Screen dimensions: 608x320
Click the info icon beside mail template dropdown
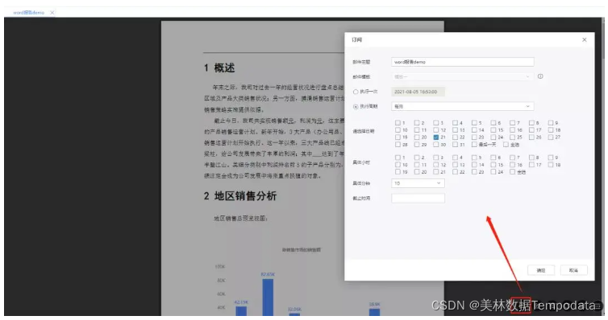540,76
